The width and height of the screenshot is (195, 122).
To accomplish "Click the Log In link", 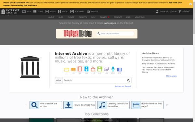I will (x=173, y=12).
